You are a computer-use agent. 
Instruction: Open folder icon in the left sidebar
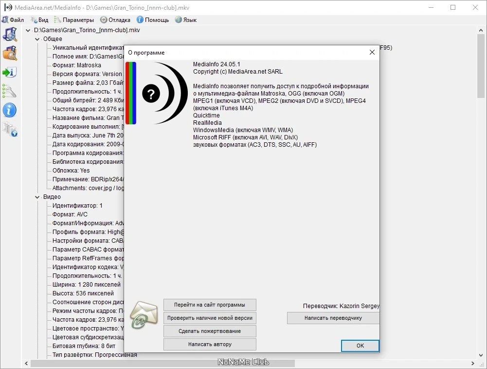coord(10,53)
